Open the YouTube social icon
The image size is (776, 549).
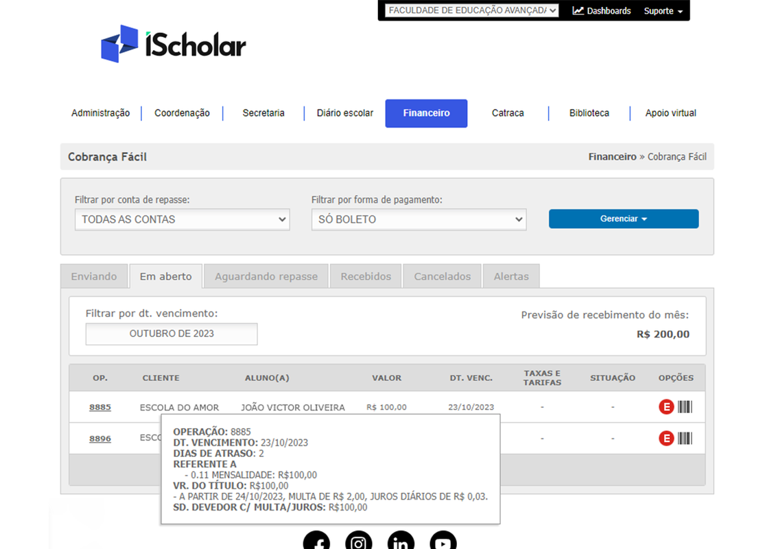443,541
